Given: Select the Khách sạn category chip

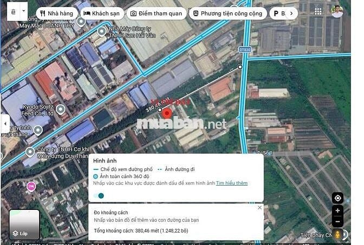Looking at the screenshot, I should [x=101, y=13].
